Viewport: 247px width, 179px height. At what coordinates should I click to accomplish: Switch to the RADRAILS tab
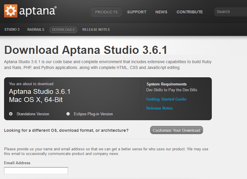pos(36,30)
